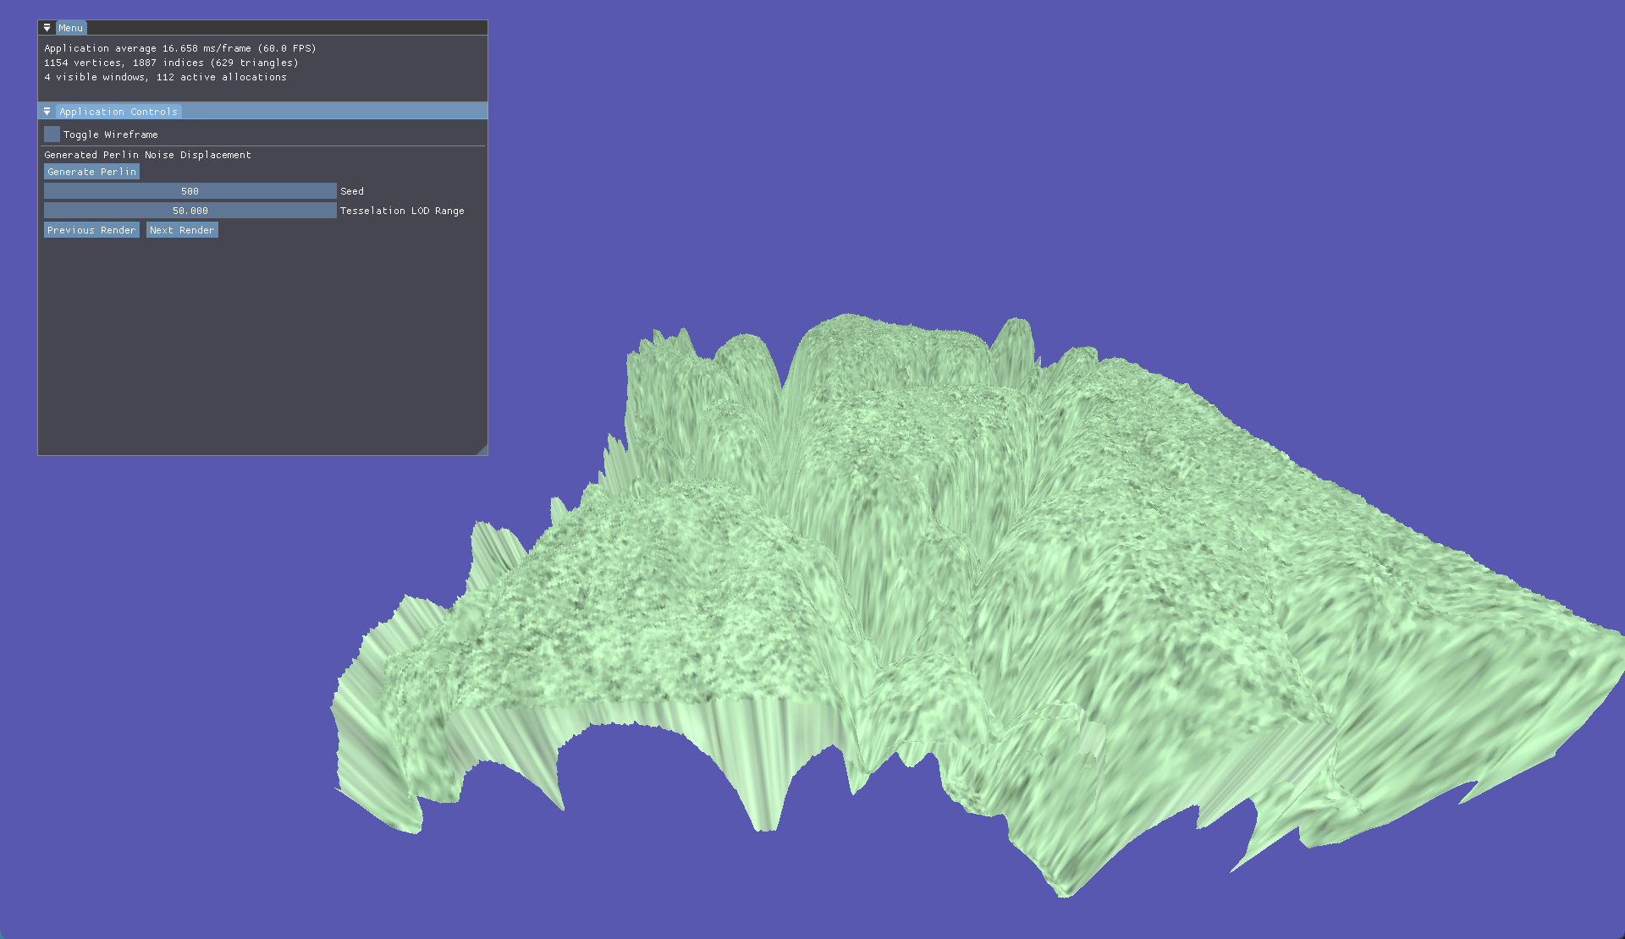Screen dimensions: 1625x939
Task: Grab the Menu window resize grip corner
Action: [482, 450]
